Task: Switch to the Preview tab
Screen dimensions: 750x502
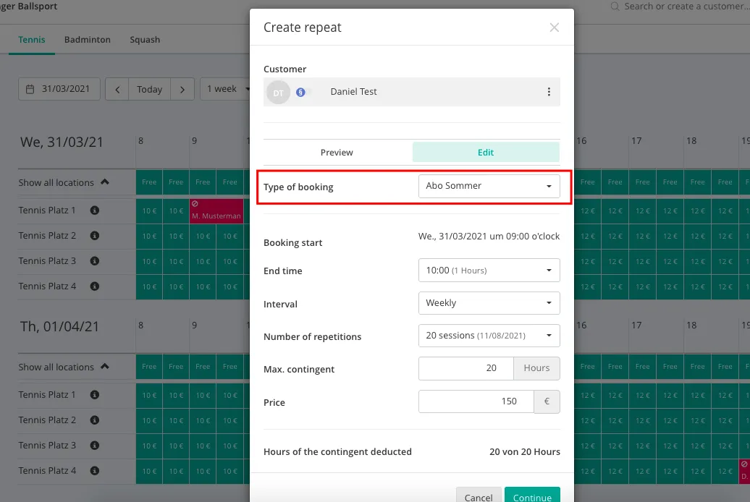Action: 337,153
